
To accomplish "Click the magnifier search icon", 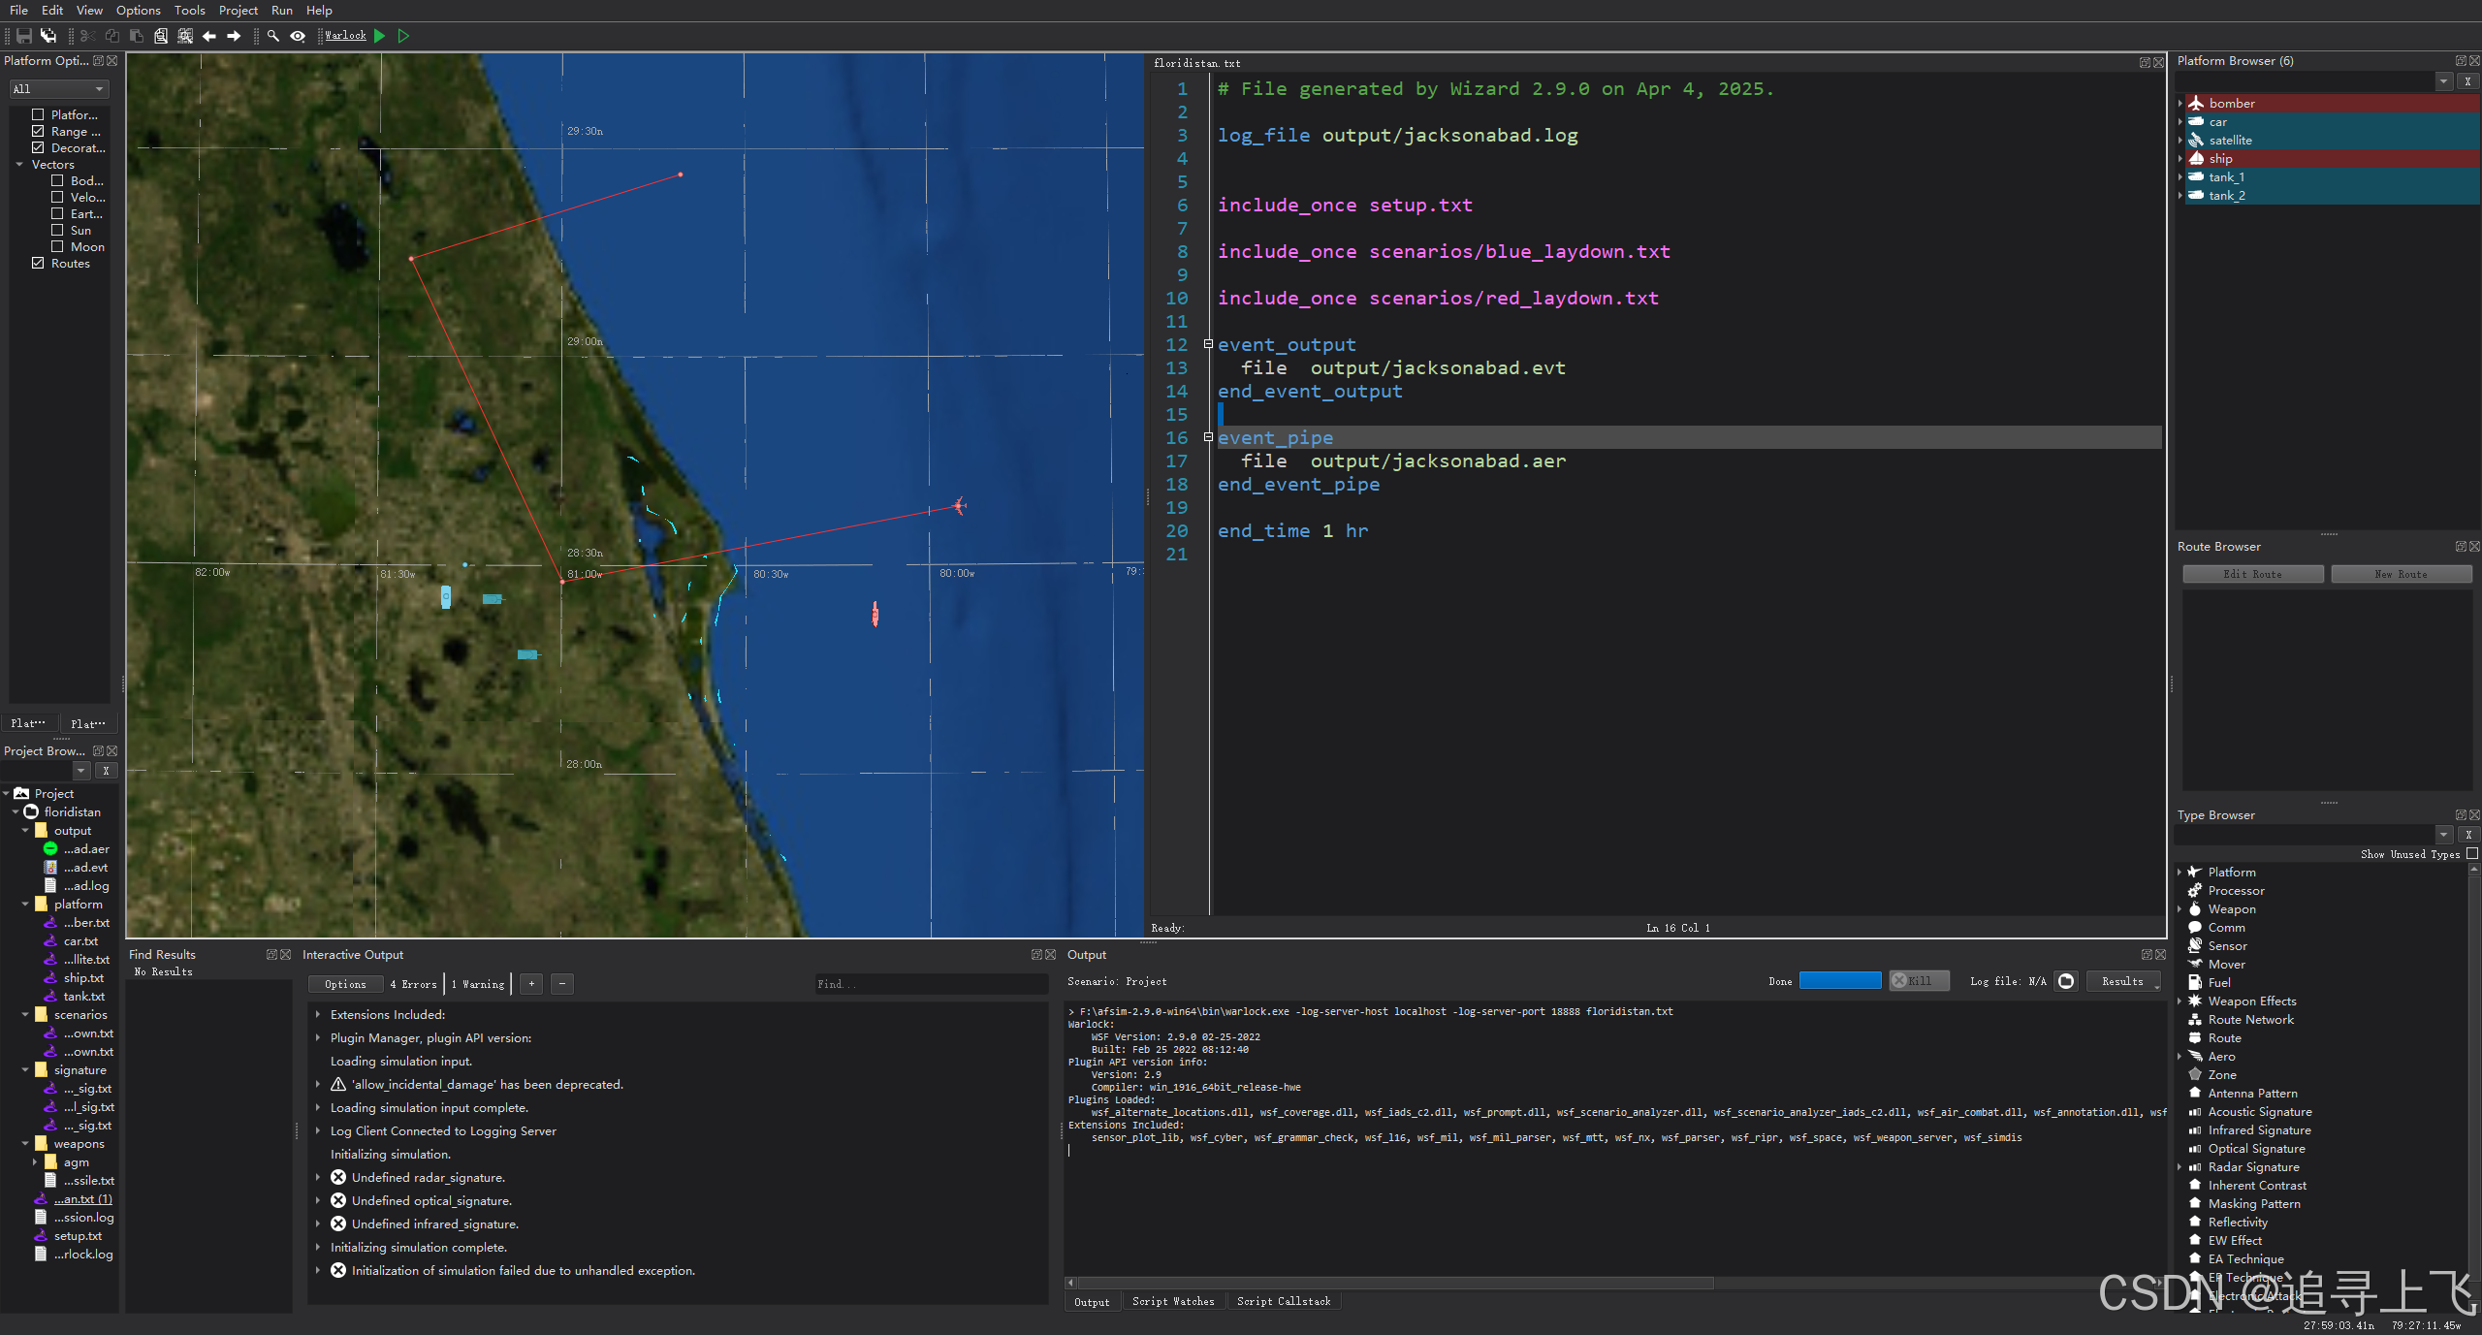I will pos(273,36).
